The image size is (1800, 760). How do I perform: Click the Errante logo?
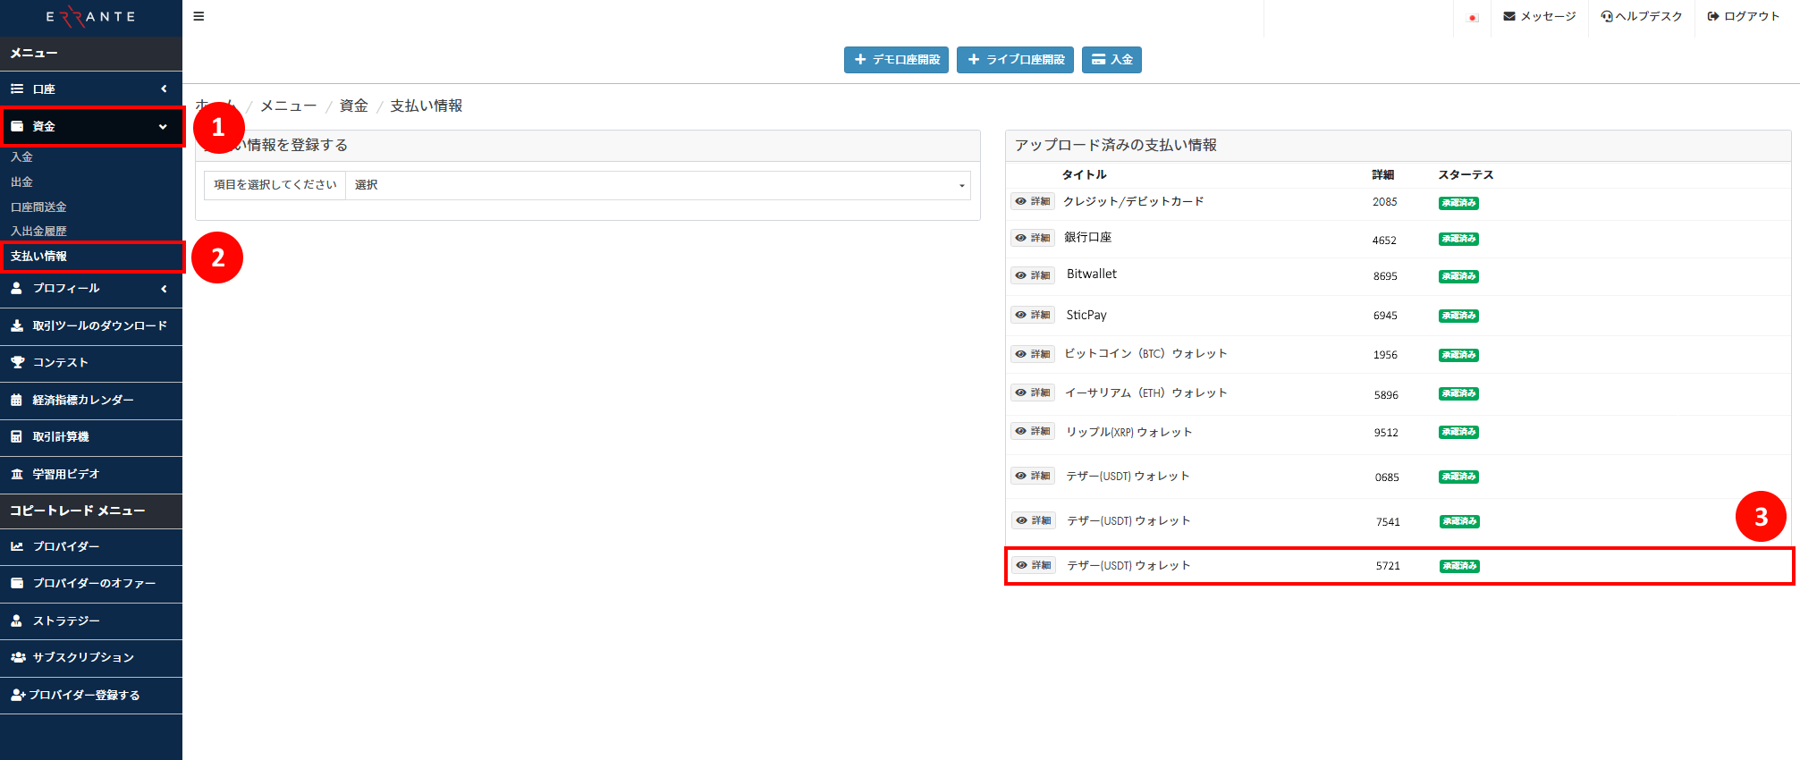coord(90,17)
